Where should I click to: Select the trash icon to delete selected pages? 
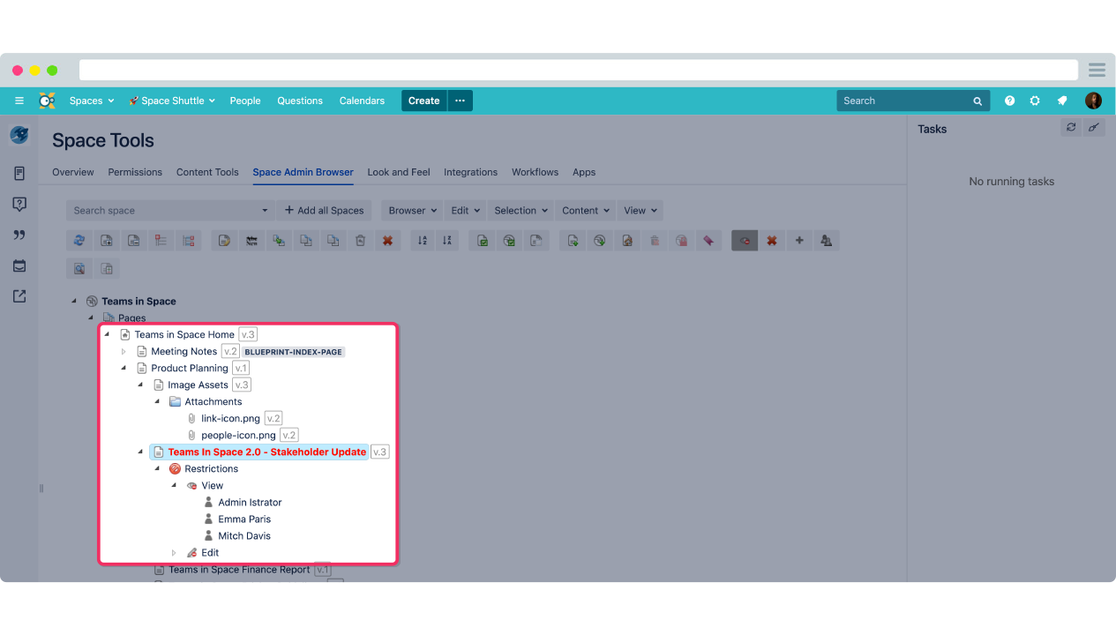point(360,240)
